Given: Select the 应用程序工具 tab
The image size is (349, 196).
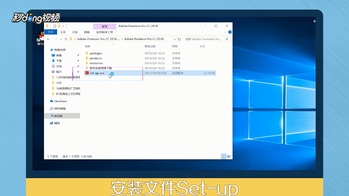Looking at the screenshot, I should click(104, 32).
